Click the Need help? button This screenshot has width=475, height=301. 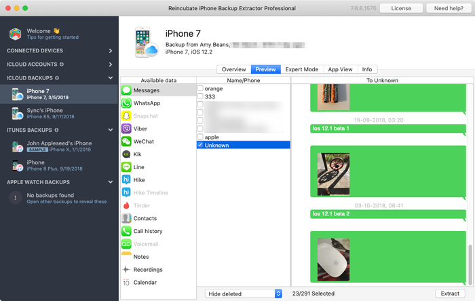449,8
